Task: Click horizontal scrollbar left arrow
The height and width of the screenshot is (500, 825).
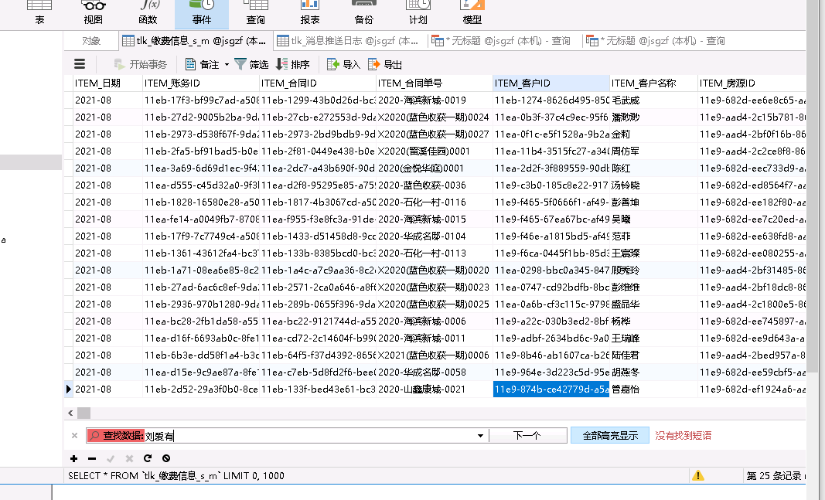Action: 70,413
